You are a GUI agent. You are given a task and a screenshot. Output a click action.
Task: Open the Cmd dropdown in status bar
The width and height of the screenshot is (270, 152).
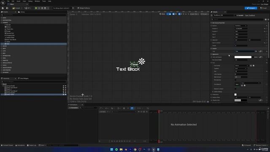tap(42, 145)
